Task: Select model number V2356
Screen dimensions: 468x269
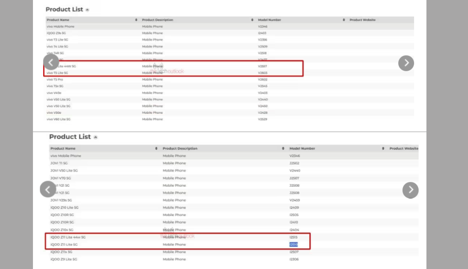Action: tap(262, 40)
